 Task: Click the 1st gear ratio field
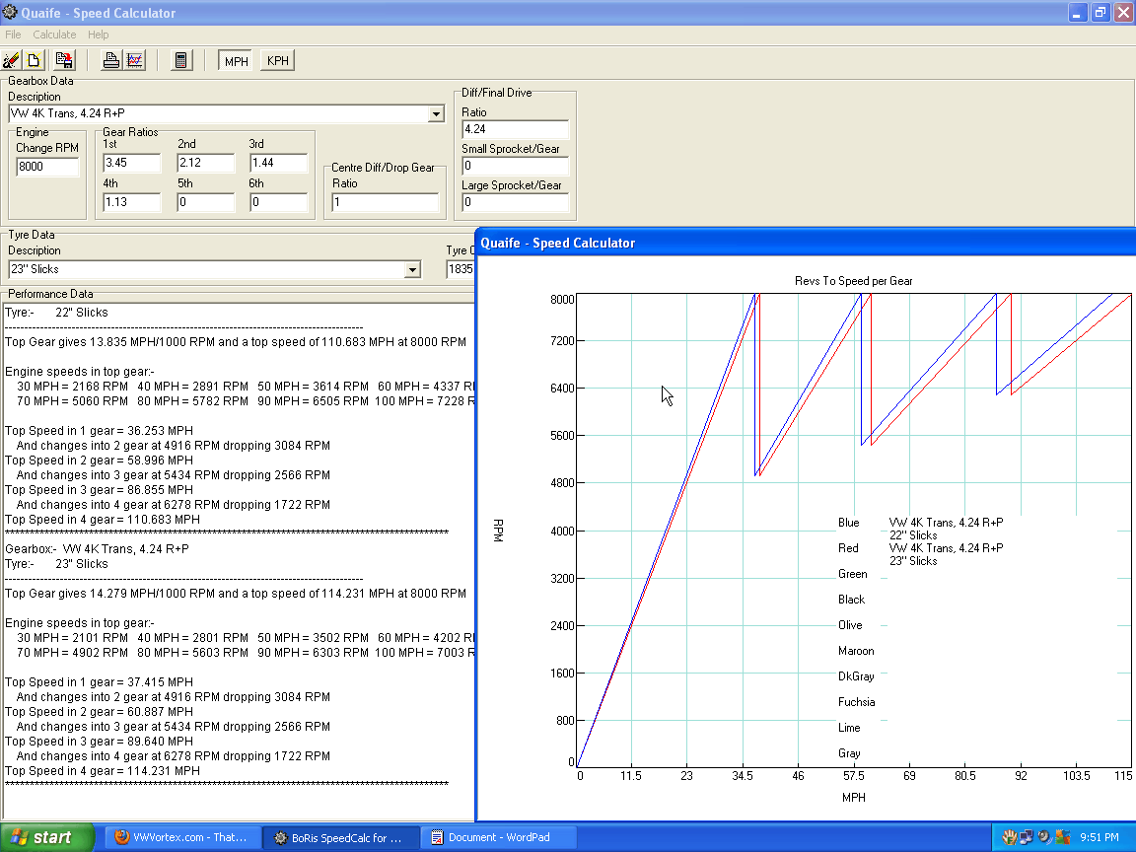click(x=132, y=163)
